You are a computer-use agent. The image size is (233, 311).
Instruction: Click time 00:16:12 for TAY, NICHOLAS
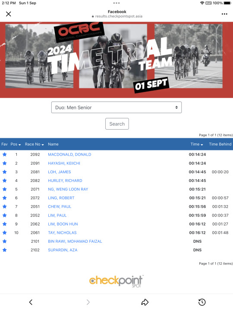click(x=197, y=232)
